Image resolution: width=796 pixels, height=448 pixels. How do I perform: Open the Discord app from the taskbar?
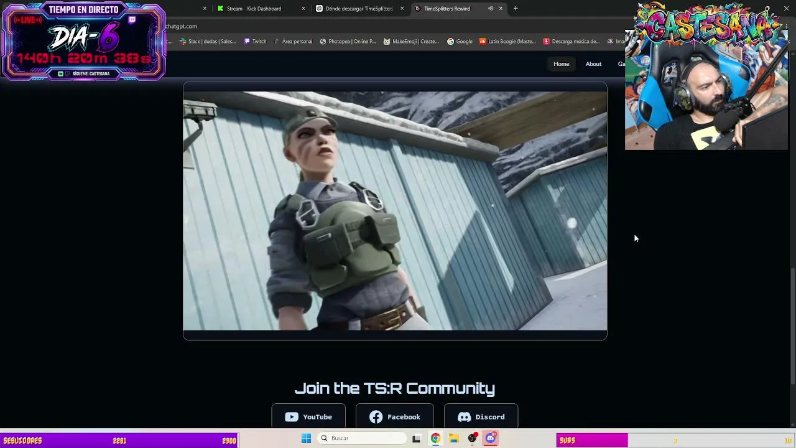[491, 439]
